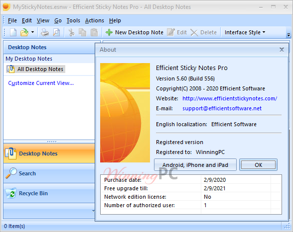
Task: Click the Open folder toolbar icon
Action: coord(24,32)
